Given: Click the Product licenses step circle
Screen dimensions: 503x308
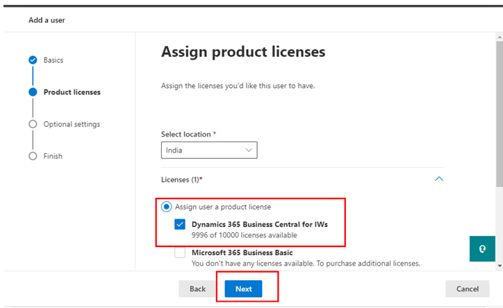Looking at the screenshot, I should point(33,92).
